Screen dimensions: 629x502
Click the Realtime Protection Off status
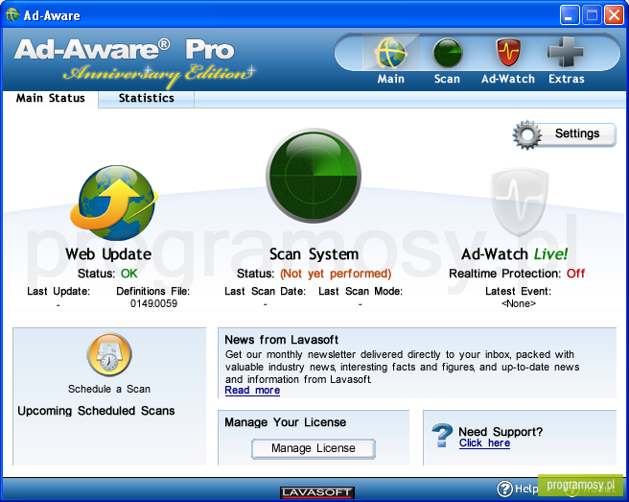point(575,274)
